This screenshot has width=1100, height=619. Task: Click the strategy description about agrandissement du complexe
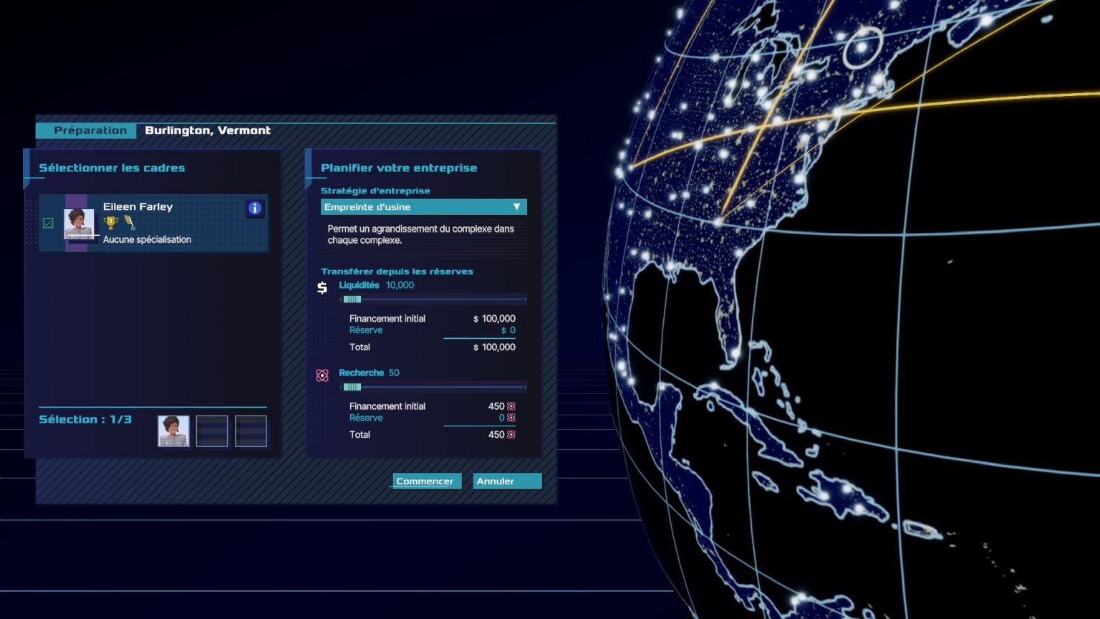(x=421, y=234)
